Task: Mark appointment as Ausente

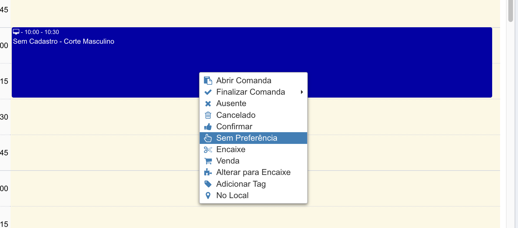Action: 231,103
